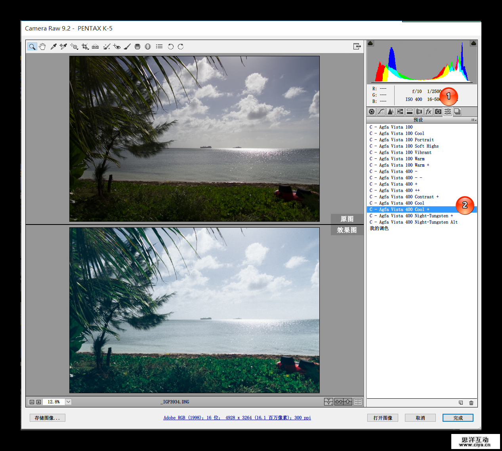Toggle highlight clipping warning on histogram

473,43
